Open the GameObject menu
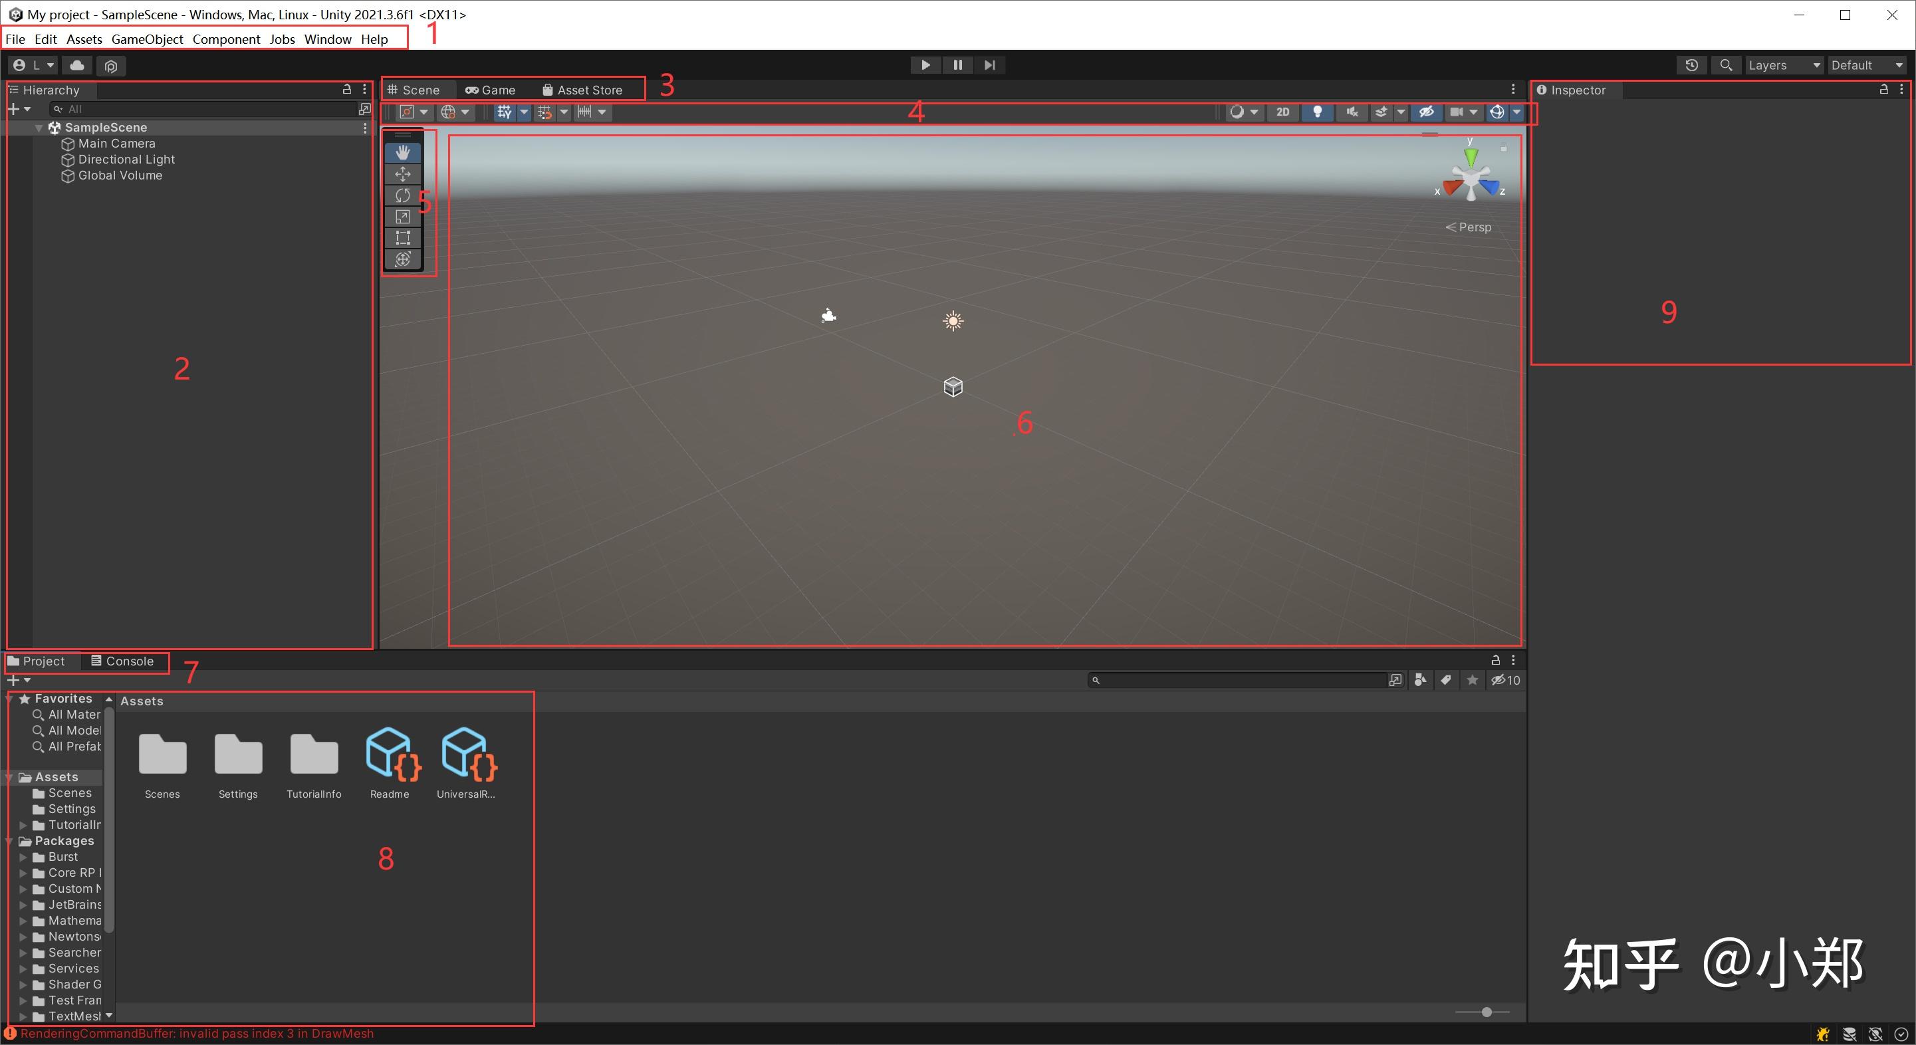 tap(146, 39)
